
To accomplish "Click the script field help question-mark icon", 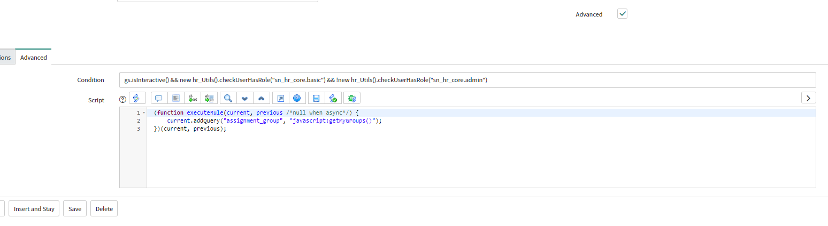I will 122,99.
